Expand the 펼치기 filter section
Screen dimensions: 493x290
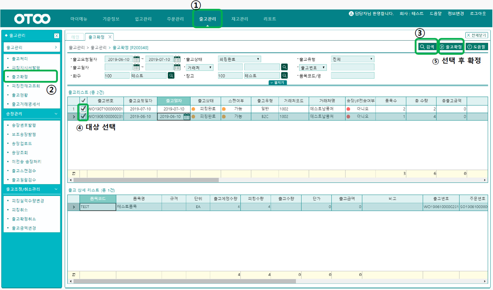[x=278, y=83]
